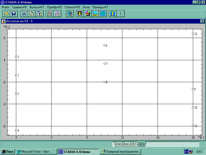Screen dimensions: 206x155
Task: Click the horizontal lines with vertical arrow icon
Action: pyautogui.click(x=80, y=13)
